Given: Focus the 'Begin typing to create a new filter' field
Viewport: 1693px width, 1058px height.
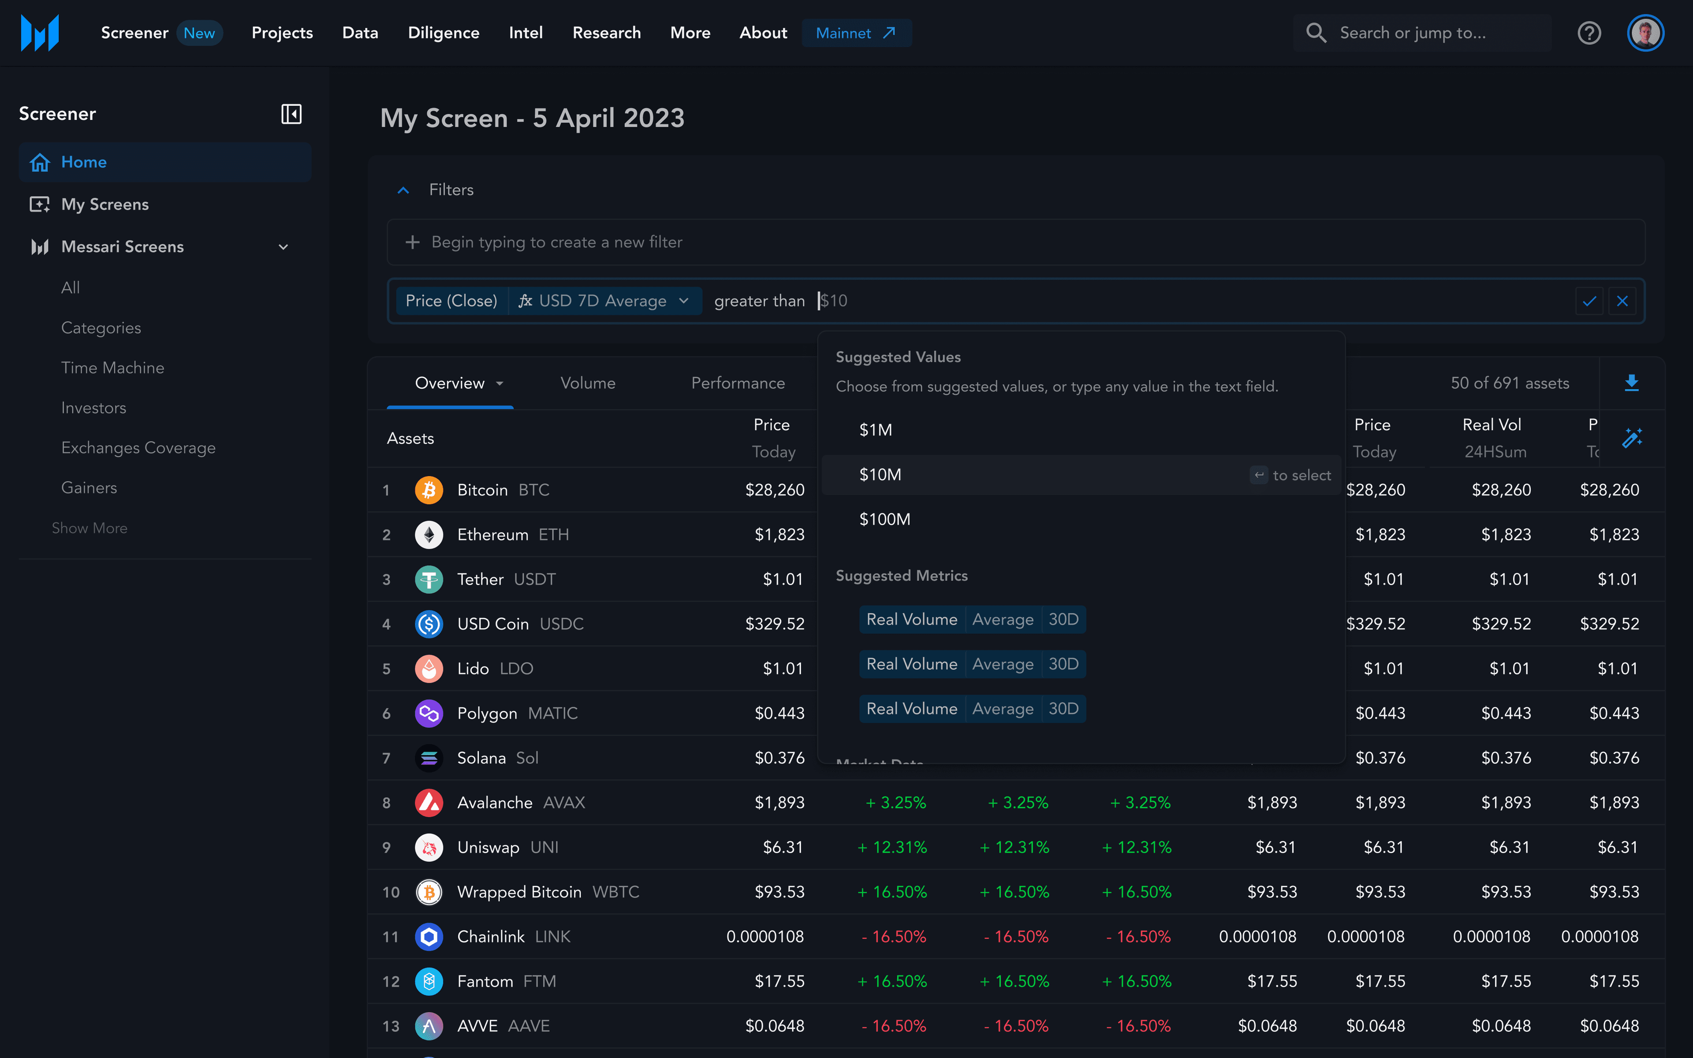Looking at the screenshot, I should tap(556, 242).
